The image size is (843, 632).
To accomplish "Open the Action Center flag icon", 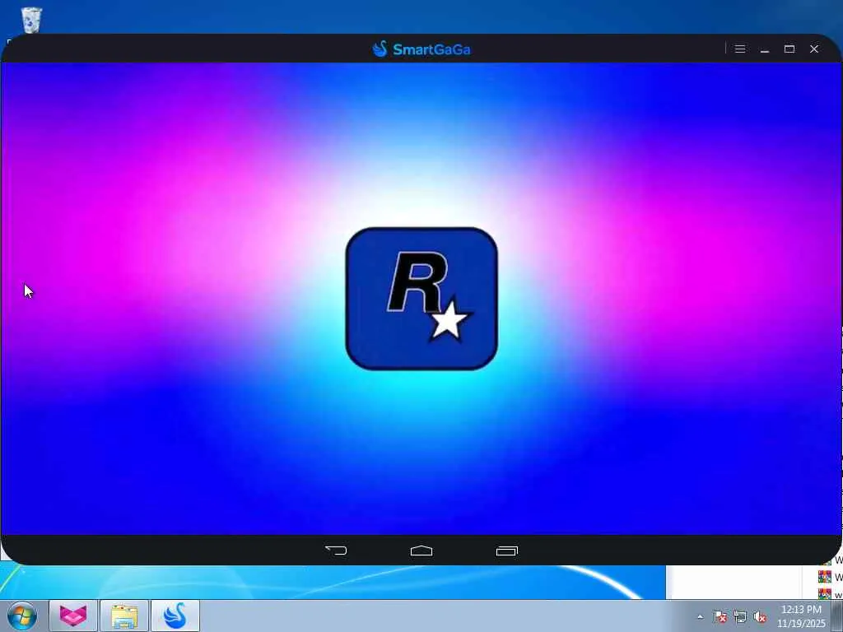I will (720, 616).
